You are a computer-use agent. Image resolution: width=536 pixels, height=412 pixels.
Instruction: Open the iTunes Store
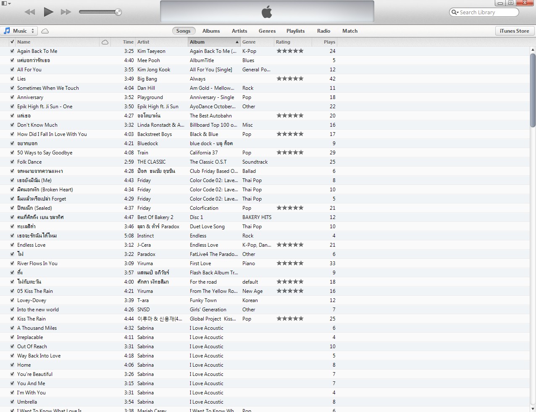[x=514, y=31]
